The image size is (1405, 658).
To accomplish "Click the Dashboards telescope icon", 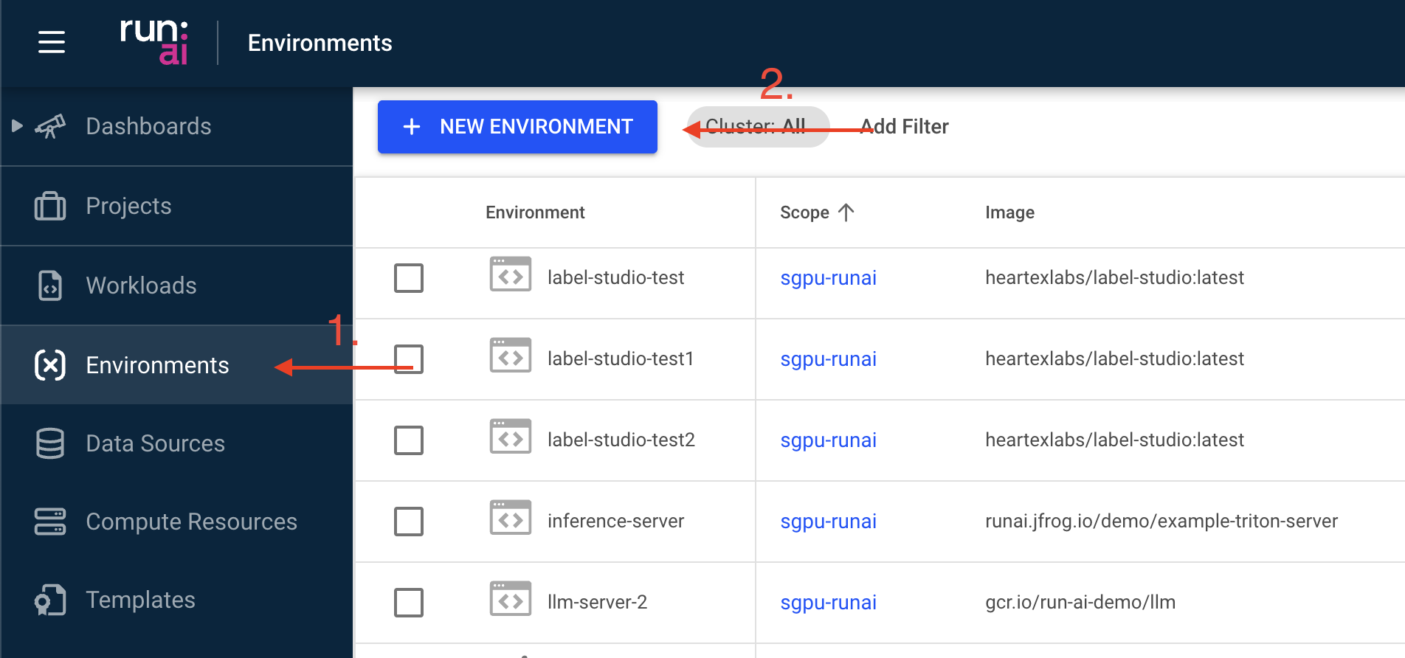I will (x=50, y=126).
